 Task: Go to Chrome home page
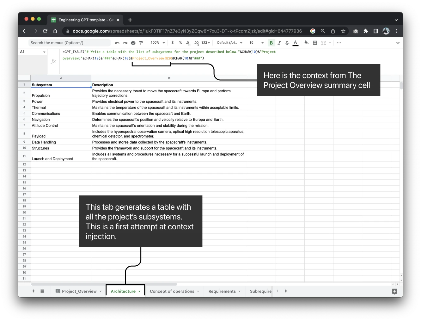point(55,31)
